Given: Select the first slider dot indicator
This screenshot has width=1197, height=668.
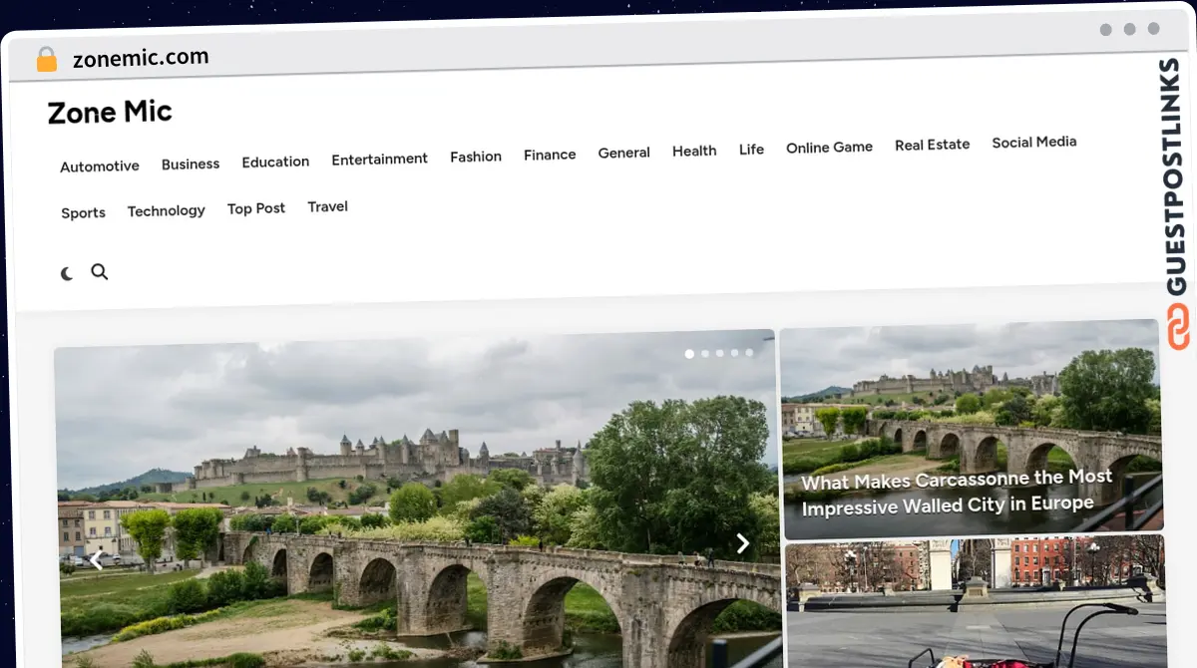Looking at the screenshot, I should click(689, 353).
